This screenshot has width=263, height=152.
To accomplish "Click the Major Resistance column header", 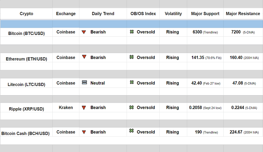I will [243, 14].
